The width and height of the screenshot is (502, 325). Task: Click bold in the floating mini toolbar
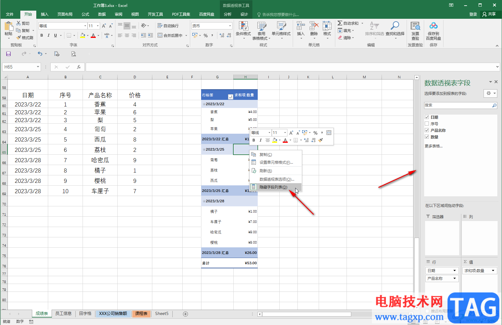254,140
